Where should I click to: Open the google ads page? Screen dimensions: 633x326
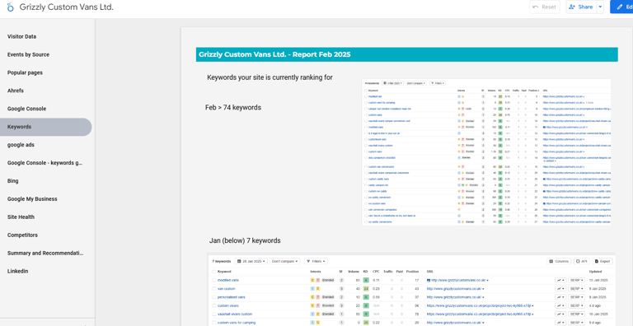[21, 145]
